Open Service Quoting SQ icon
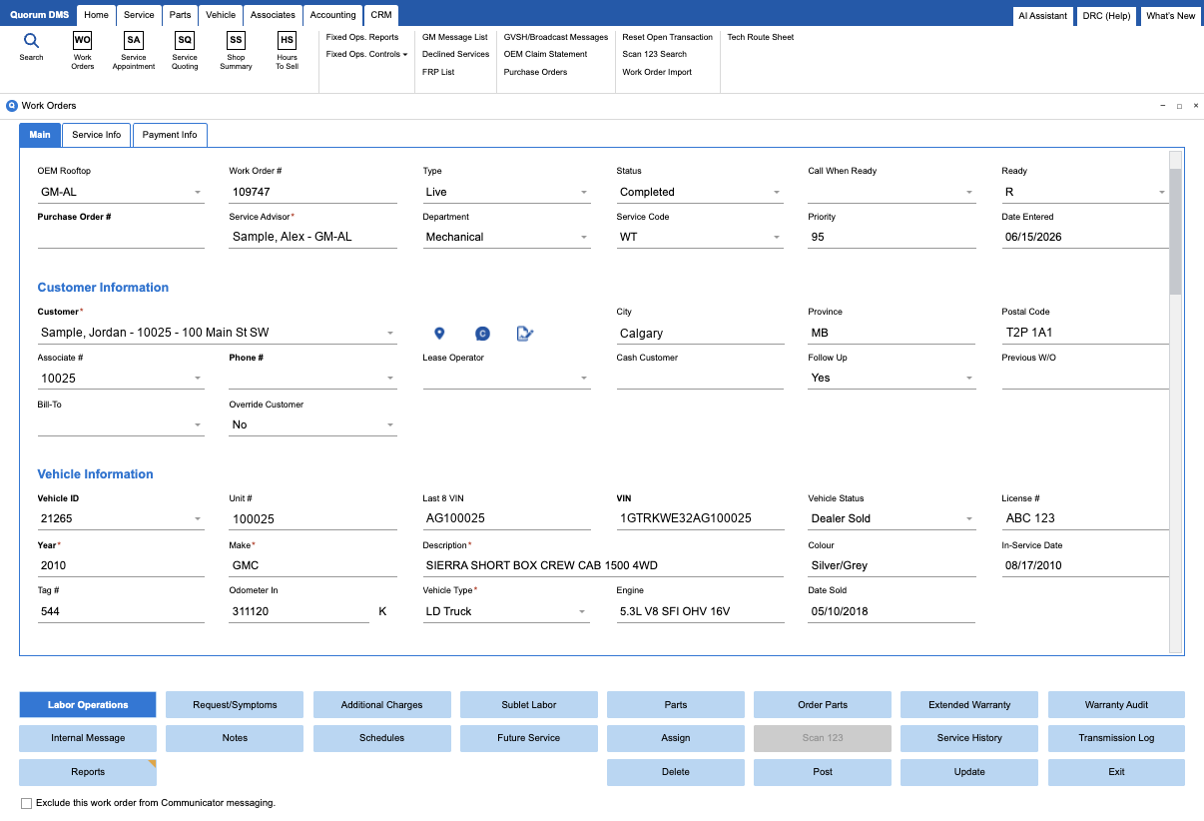 pos(185,40)
